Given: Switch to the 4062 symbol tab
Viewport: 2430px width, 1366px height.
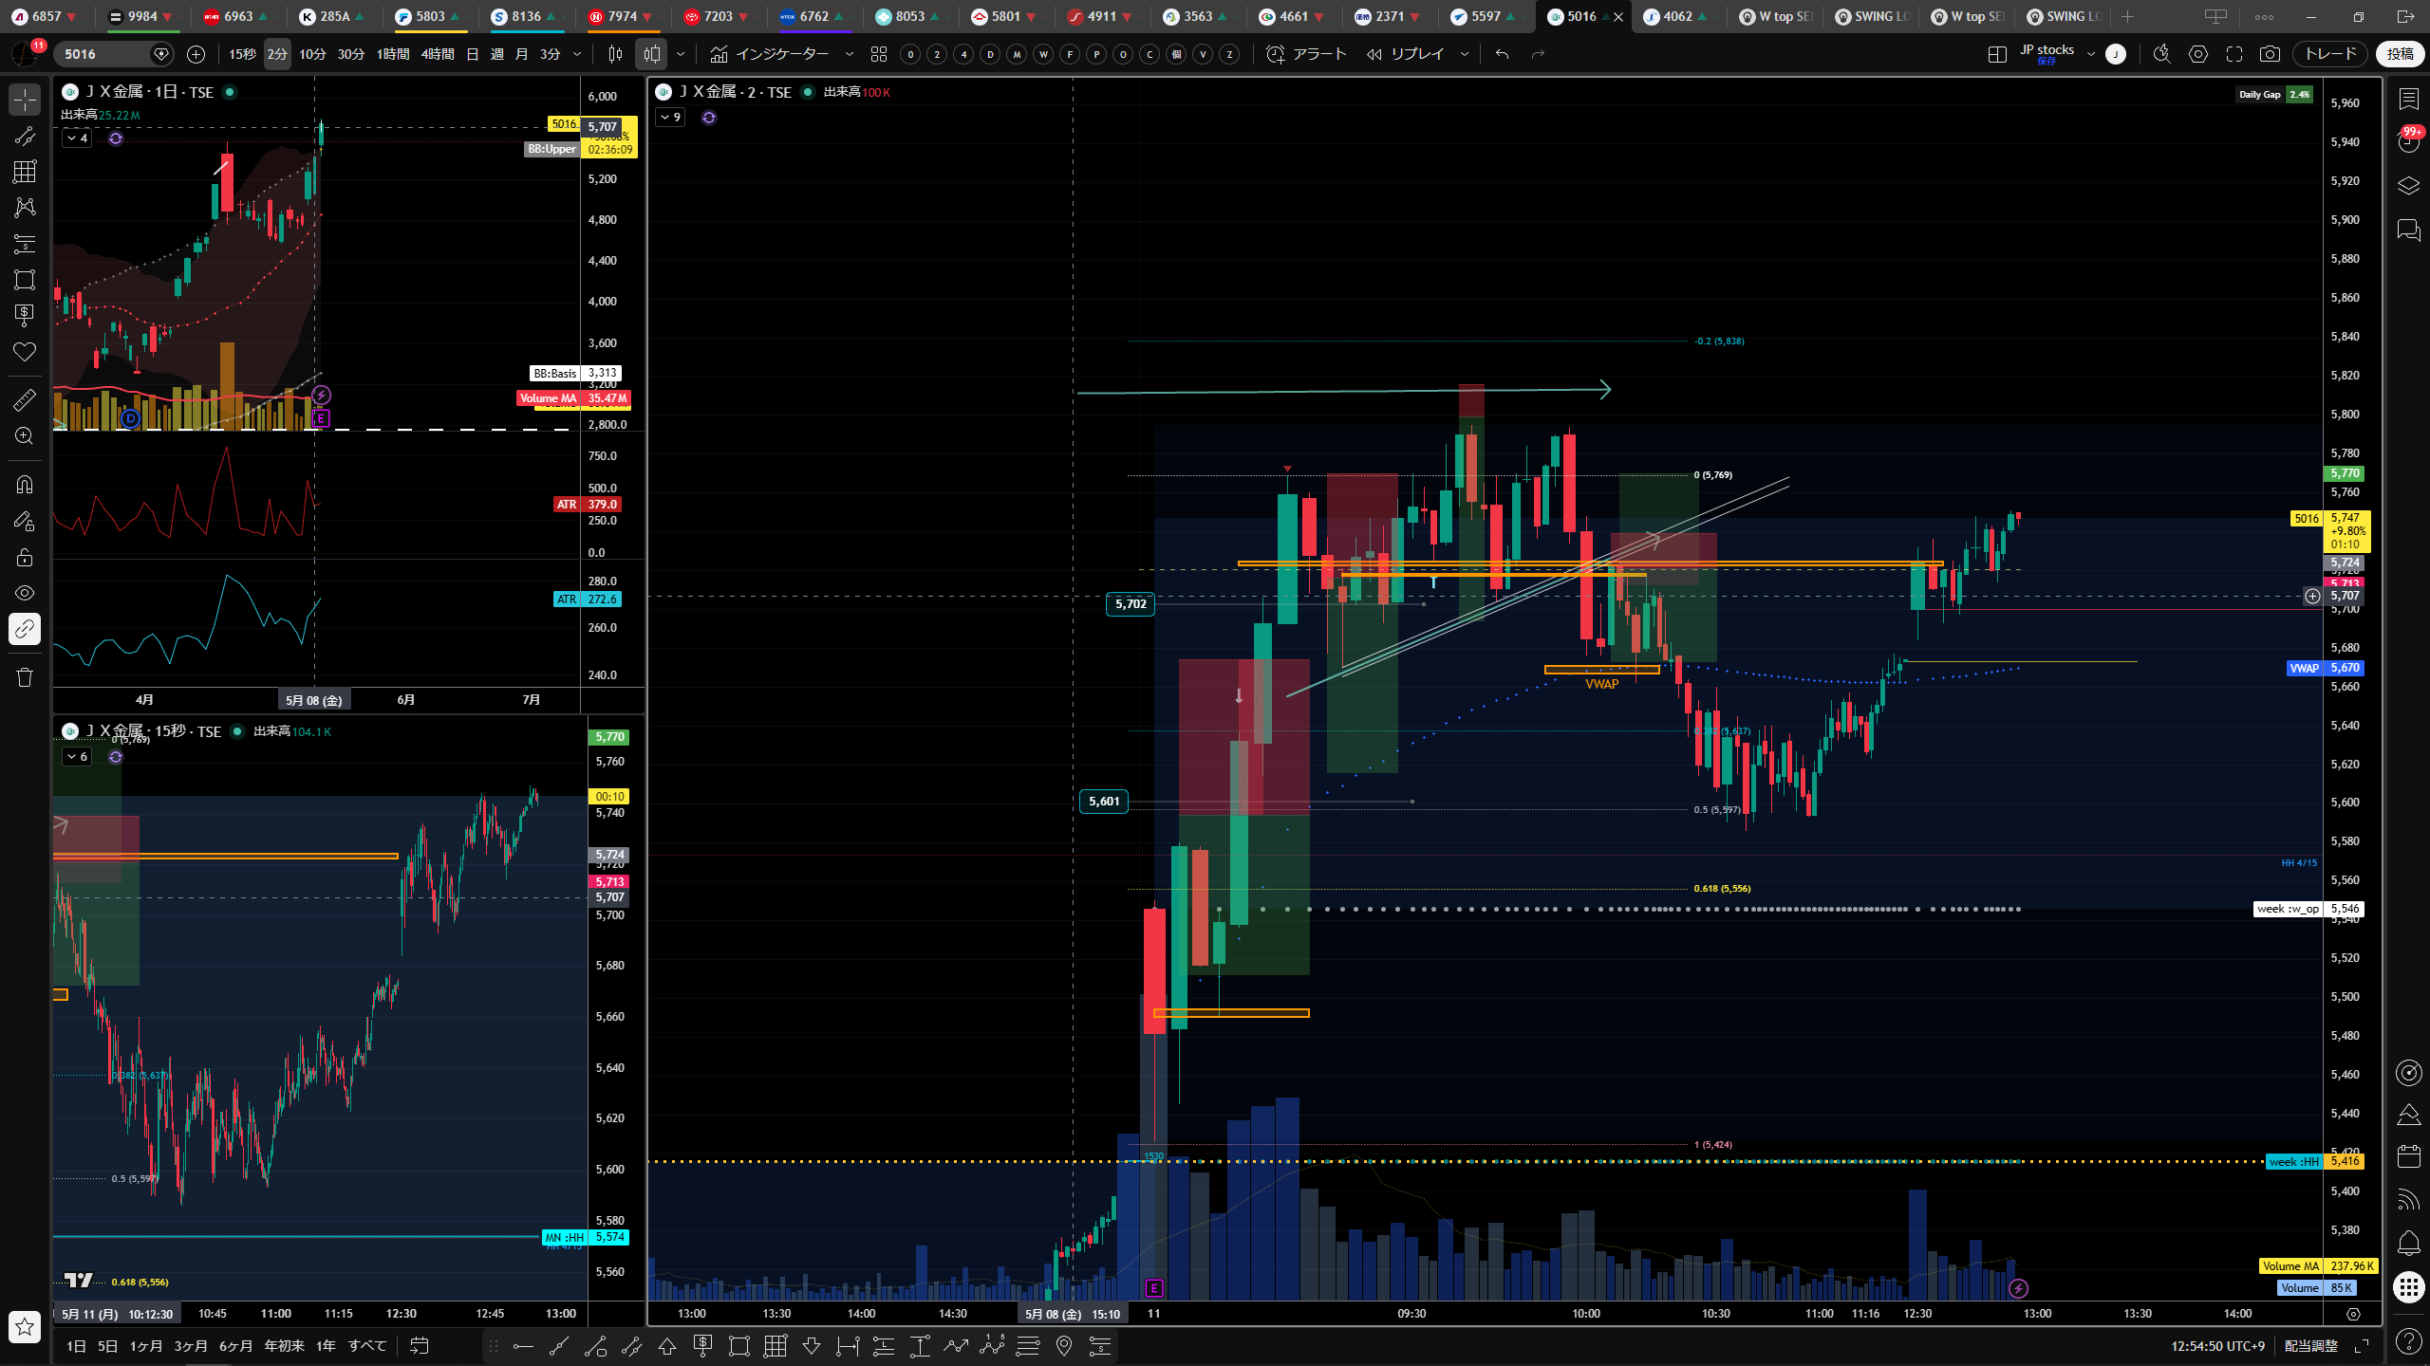Looking at the screenshot, I should (x=1677, y=16).
